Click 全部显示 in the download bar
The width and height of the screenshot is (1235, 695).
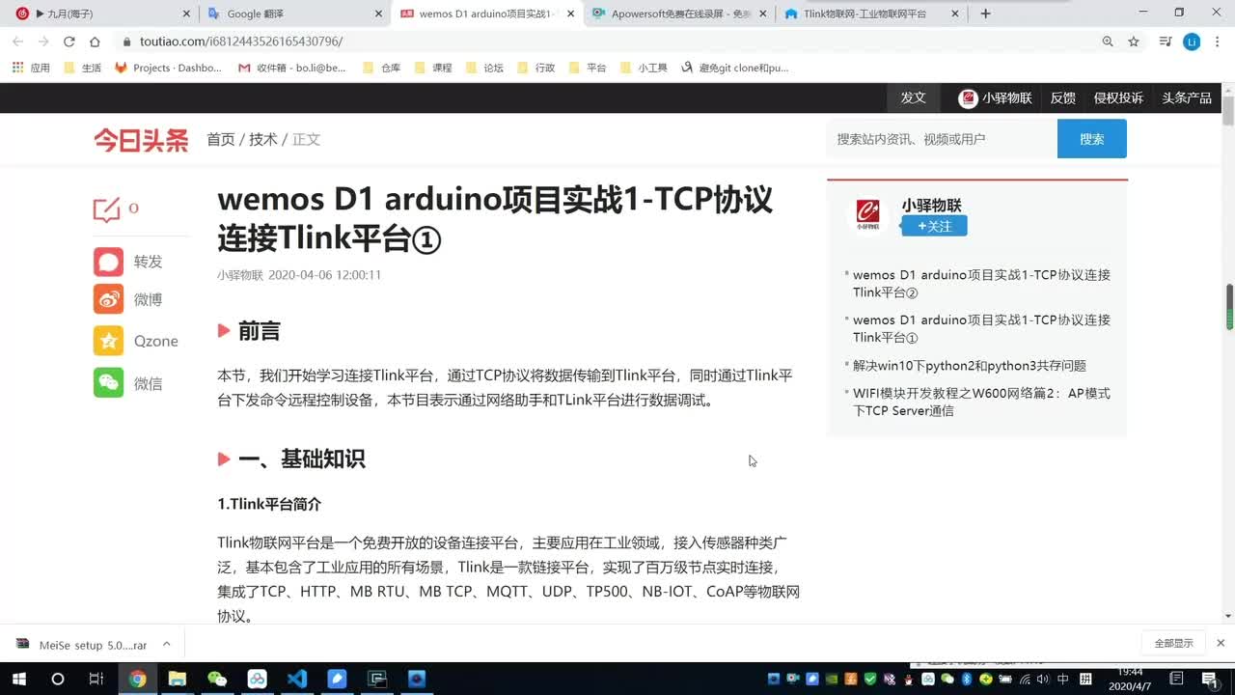[1173, 643]
